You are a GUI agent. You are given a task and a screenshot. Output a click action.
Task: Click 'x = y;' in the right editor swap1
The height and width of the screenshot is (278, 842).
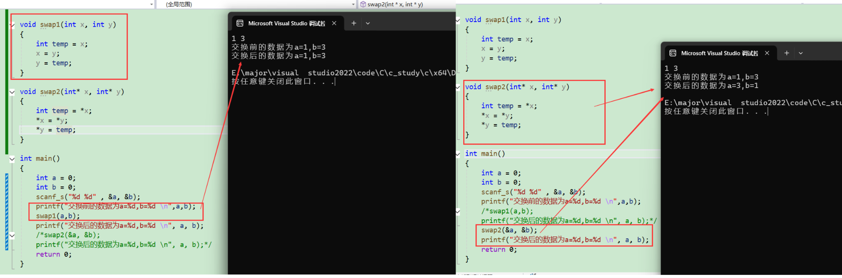(x=493, y=49)
